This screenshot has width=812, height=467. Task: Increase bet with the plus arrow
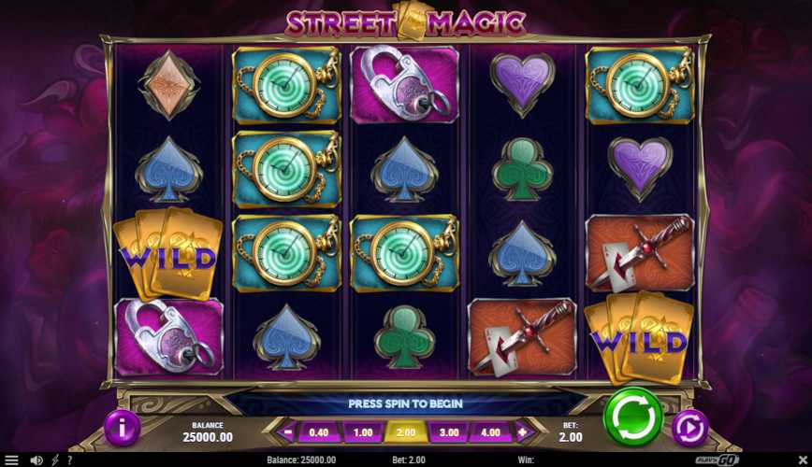point(524,432)
